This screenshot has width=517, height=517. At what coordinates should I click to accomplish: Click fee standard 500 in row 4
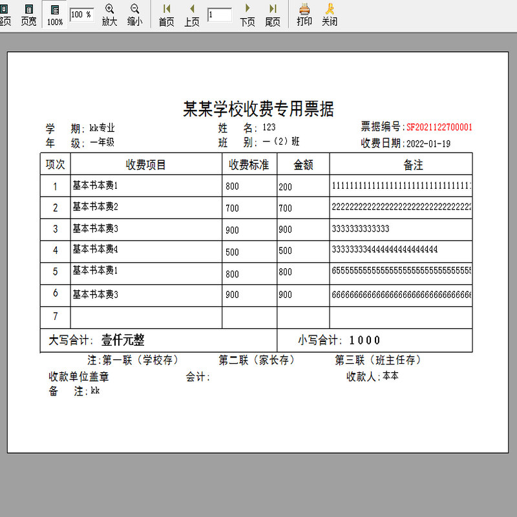232,252
